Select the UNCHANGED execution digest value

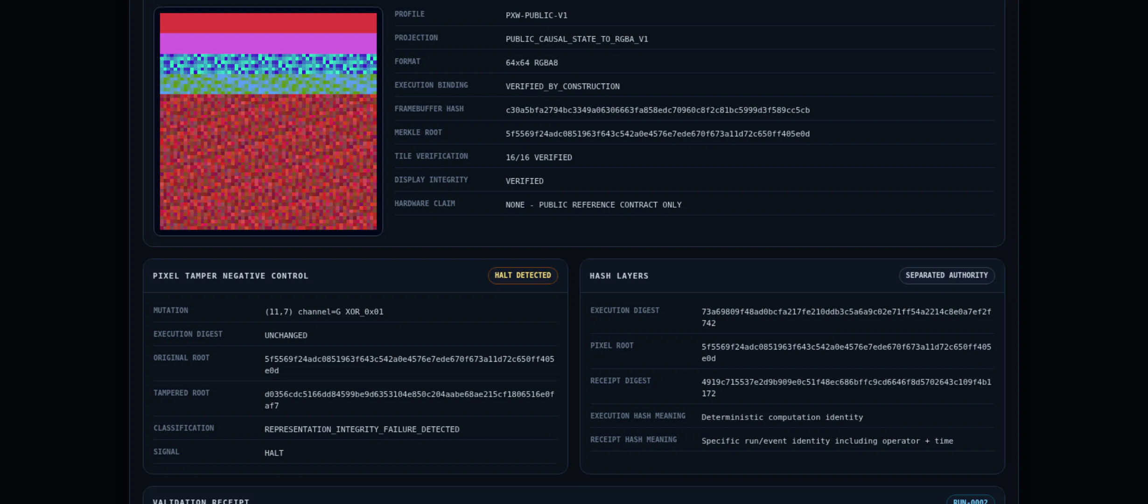pyautogui.click(x=286, y=336)
